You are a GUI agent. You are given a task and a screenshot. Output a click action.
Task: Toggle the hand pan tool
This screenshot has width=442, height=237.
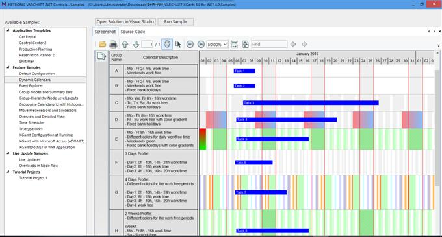167,45
